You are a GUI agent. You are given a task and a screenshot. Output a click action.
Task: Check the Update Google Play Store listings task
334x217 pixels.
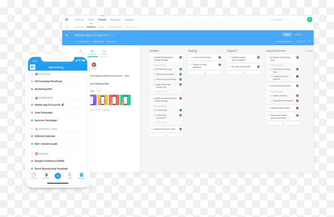(x=151, y=98)
